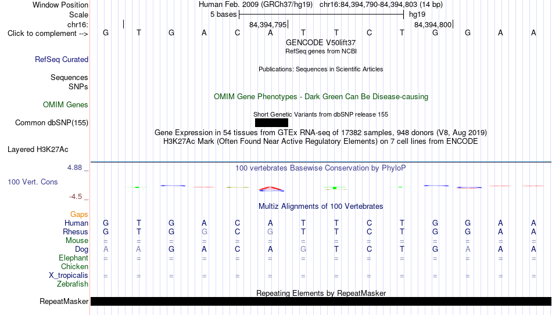This screenshot has height=315, width=552.
Task: Click the -4.5 PhyloP lower value
Action: pyautogui.click(x=76, y=197)
